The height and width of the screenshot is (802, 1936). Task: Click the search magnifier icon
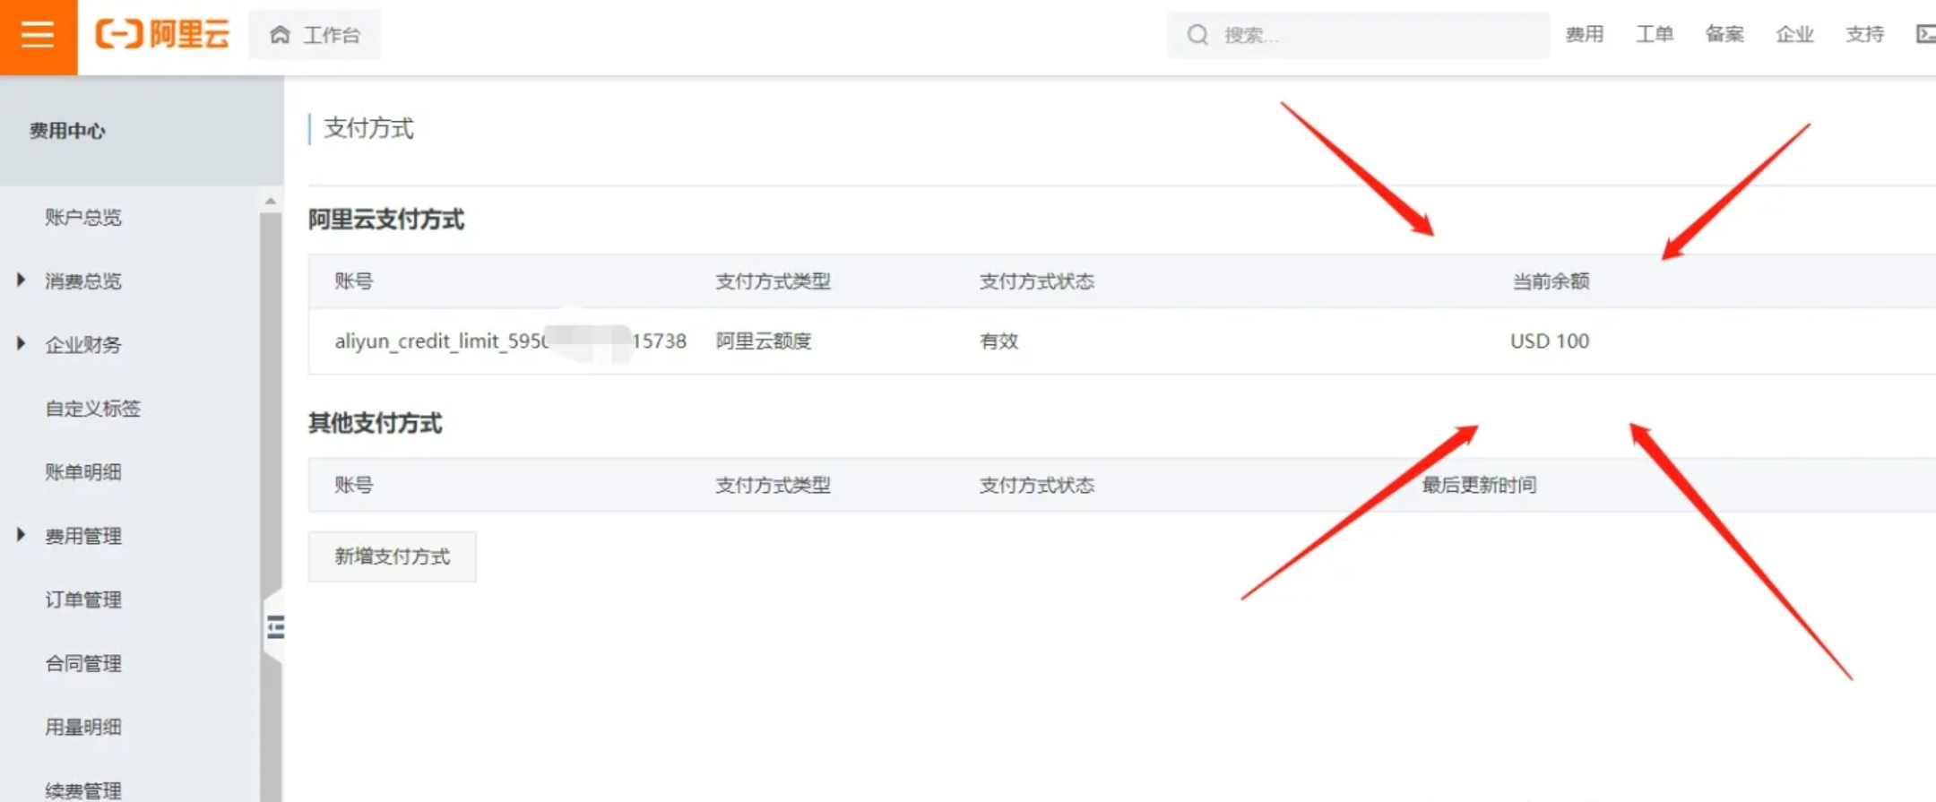point(1197,35)
